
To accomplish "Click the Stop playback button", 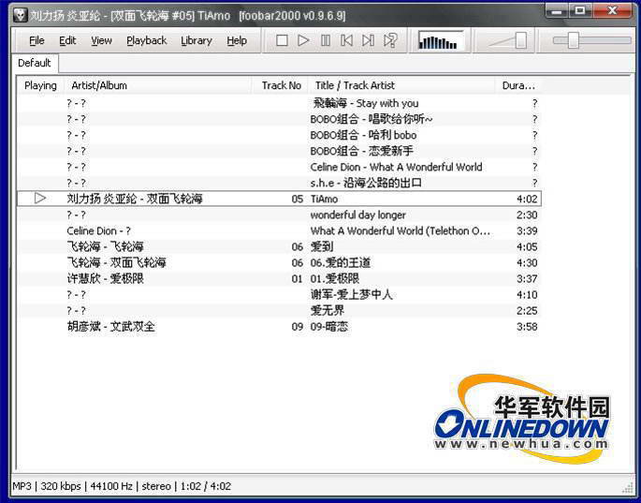I will [x=282, y=40].
